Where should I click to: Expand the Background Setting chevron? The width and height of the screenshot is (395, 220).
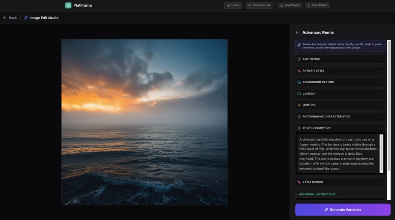pyautogui.click(x=381, y=82)
